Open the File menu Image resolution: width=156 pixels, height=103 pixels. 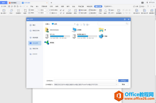click(4, 6)
